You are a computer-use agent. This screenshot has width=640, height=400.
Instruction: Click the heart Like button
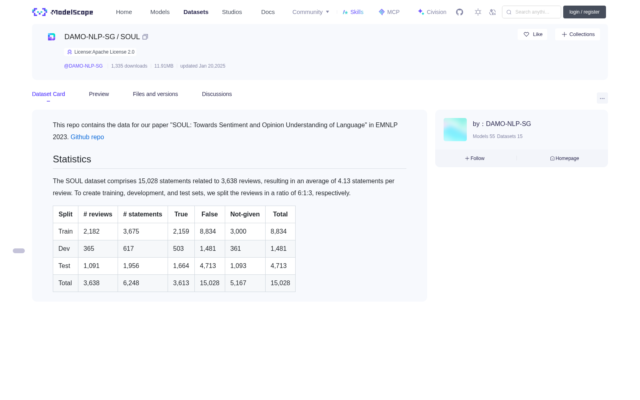tap(532, 34)
